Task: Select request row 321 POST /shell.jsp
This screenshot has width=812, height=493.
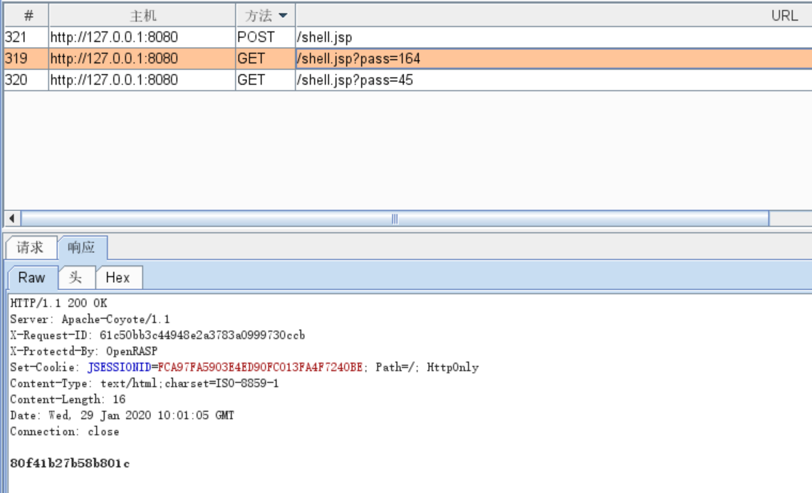Action: 408,37
